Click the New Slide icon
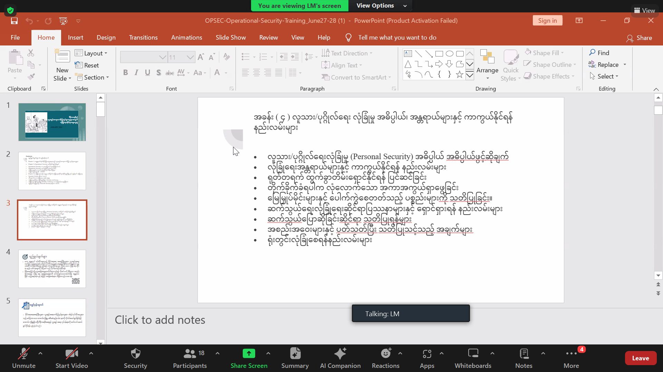Viewport: 663px width, 372px height. [62, 57]
